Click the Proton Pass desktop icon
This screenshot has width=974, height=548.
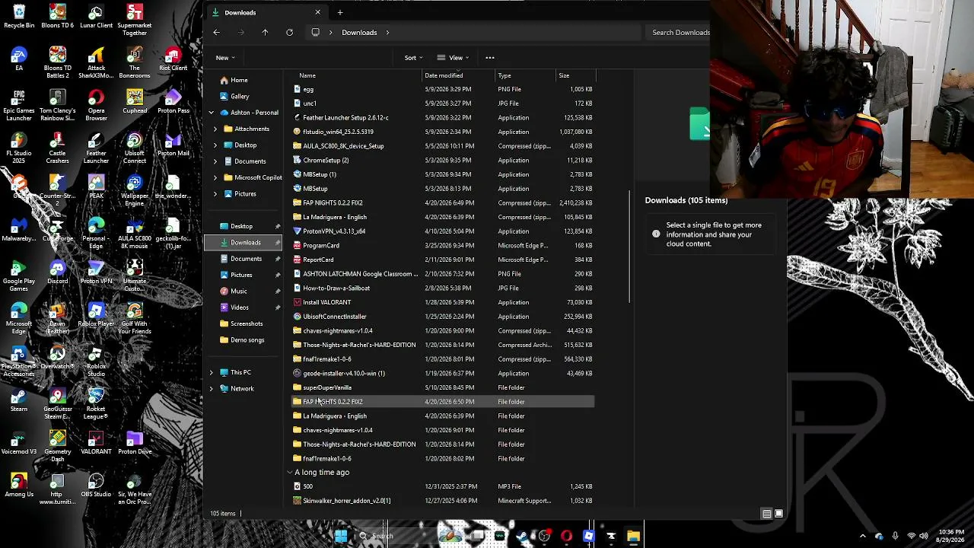[173, 102]
